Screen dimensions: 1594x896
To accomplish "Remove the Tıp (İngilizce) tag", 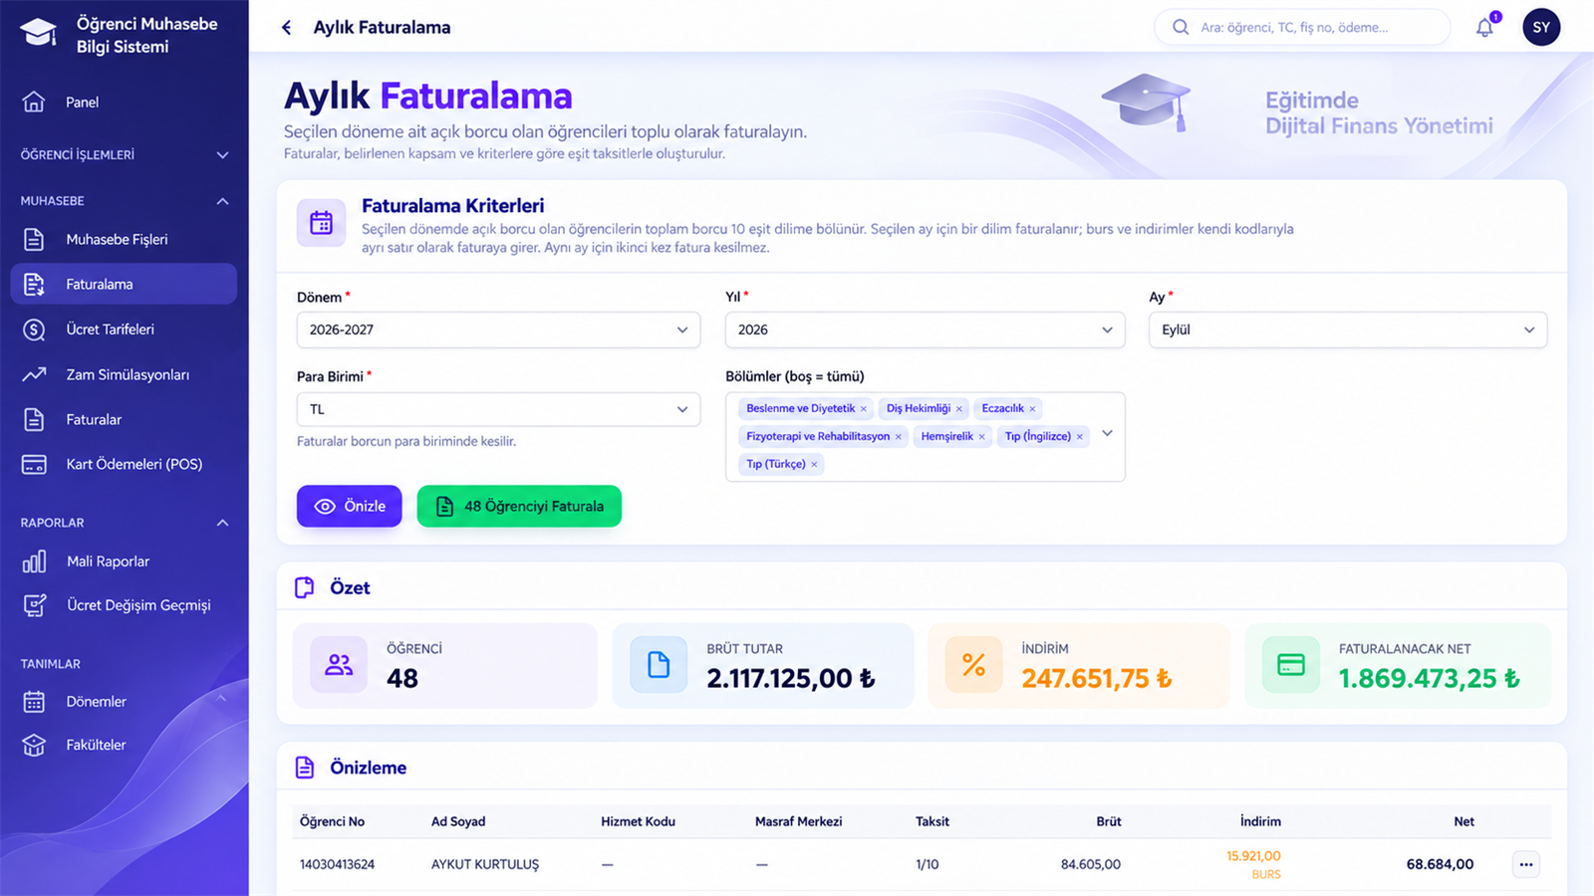I will (x=1080, y=437).
